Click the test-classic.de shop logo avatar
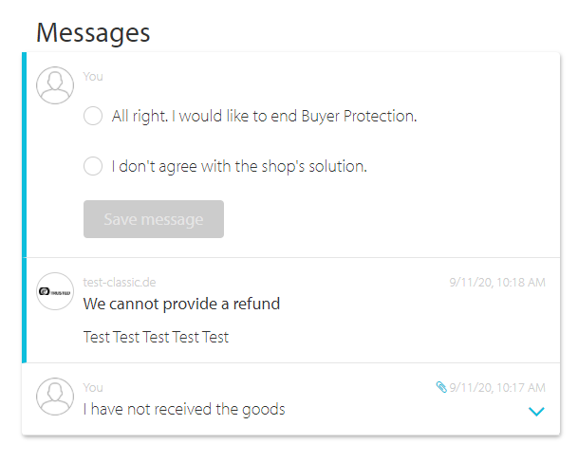This screenshot has width=578, height=462. click(x=55, y=291)
